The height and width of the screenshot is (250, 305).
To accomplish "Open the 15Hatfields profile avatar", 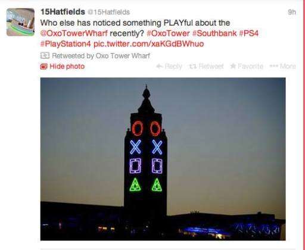I will point(20,22).
